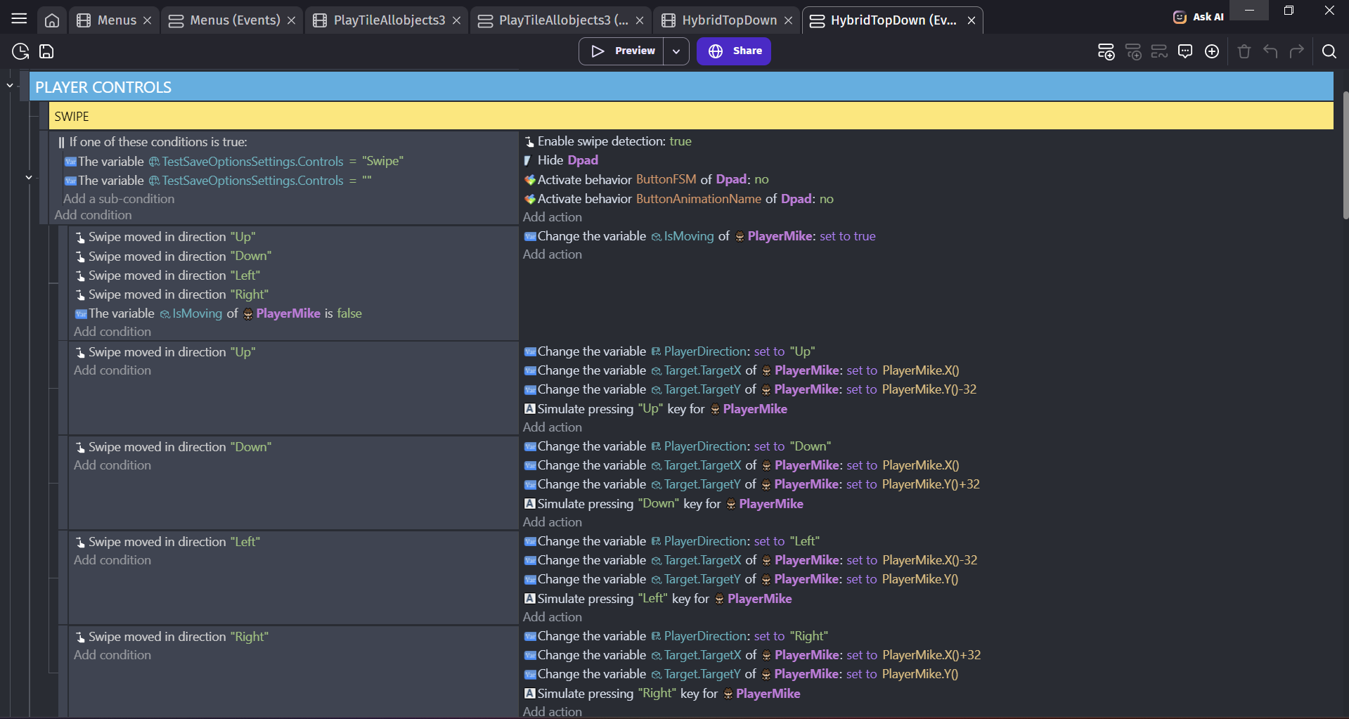Click the delete trash can icon

point(1244,51)
